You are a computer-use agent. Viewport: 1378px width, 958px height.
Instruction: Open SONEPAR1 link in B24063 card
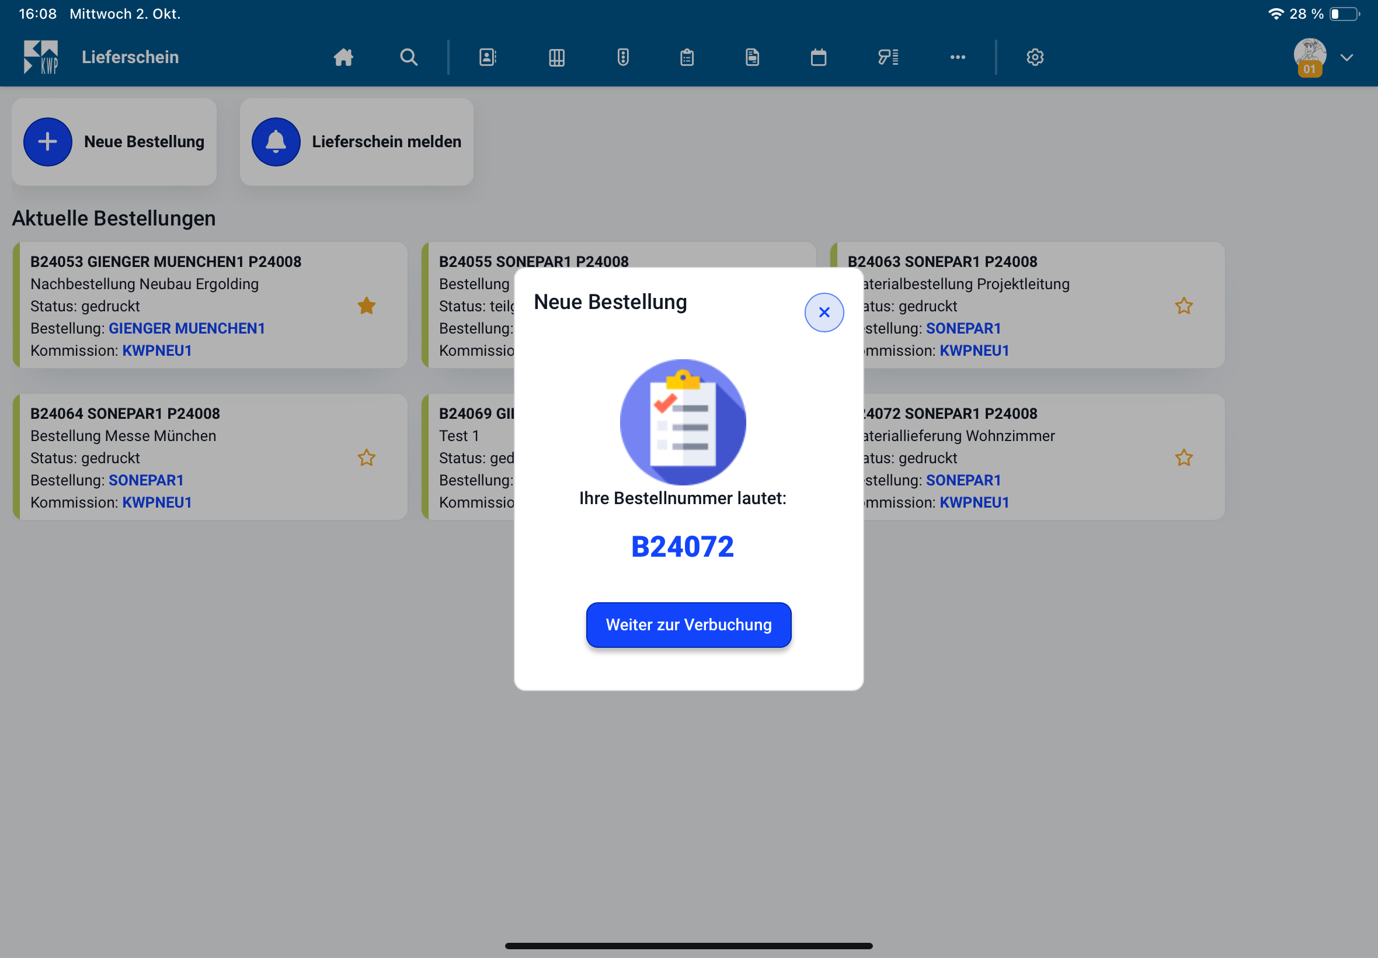point(963,328)
